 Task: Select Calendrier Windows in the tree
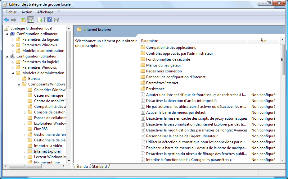pos(50,90)
